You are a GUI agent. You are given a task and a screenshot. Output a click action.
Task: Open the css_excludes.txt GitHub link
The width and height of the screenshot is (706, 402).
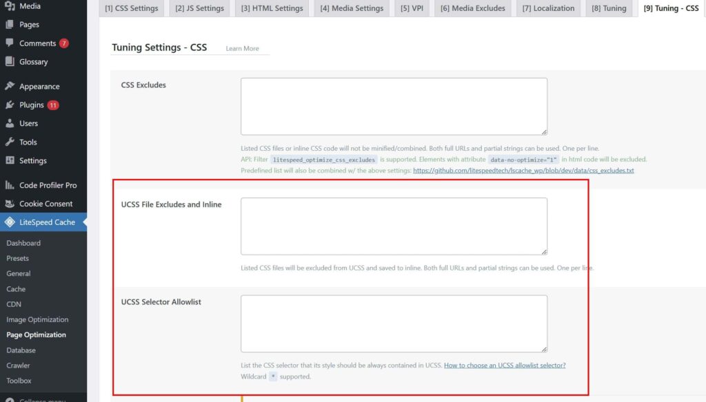coord(523,171)
